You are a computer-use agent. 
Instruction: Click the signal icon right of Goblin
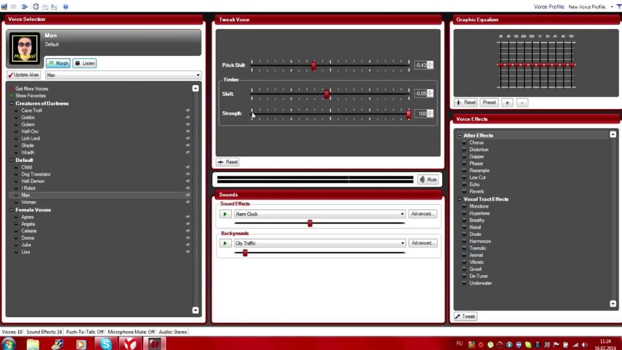coord(188,118)
